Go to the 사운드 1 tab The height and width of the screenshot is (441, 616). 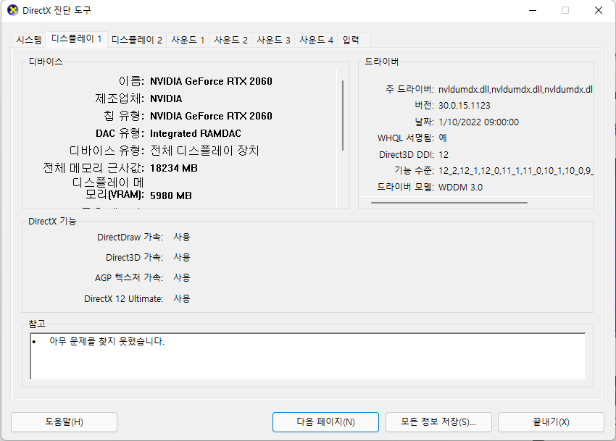(x=188, y=40)
